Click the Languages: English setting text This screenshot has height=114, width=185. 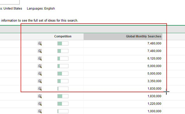(41, 9)
